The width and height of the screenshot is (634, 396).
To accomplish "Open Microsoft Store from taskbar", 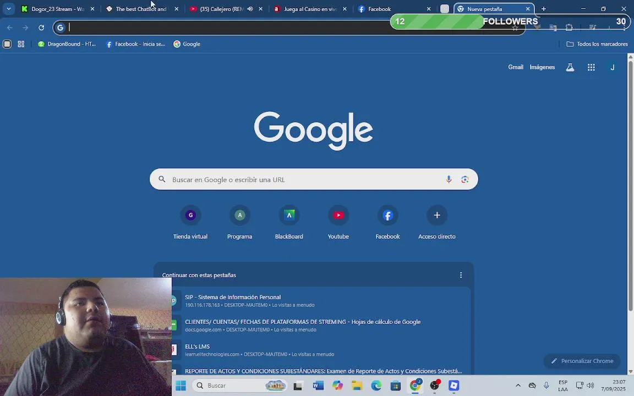I will click(x=396, y=386).
